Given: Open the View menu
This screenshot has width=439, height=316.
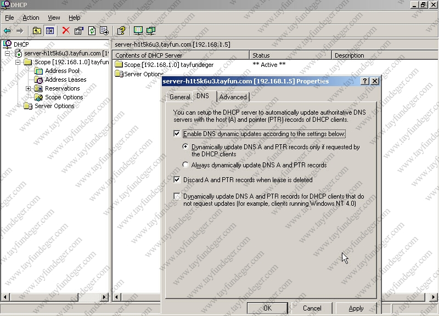Looking at the screenshot, I should click(54, 18).
